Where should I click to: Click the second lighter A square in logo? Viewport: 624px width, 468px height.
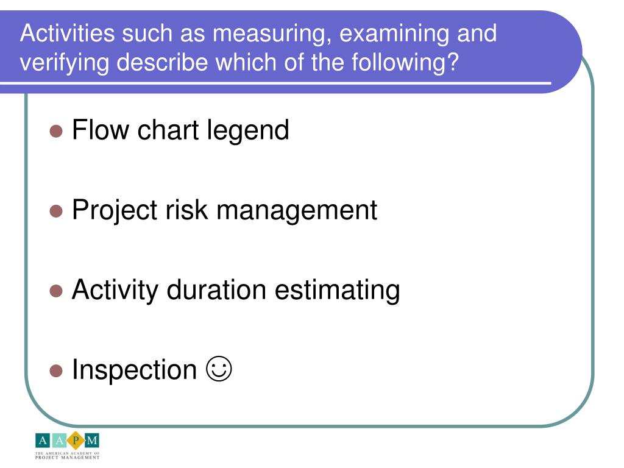click(59, 441)
